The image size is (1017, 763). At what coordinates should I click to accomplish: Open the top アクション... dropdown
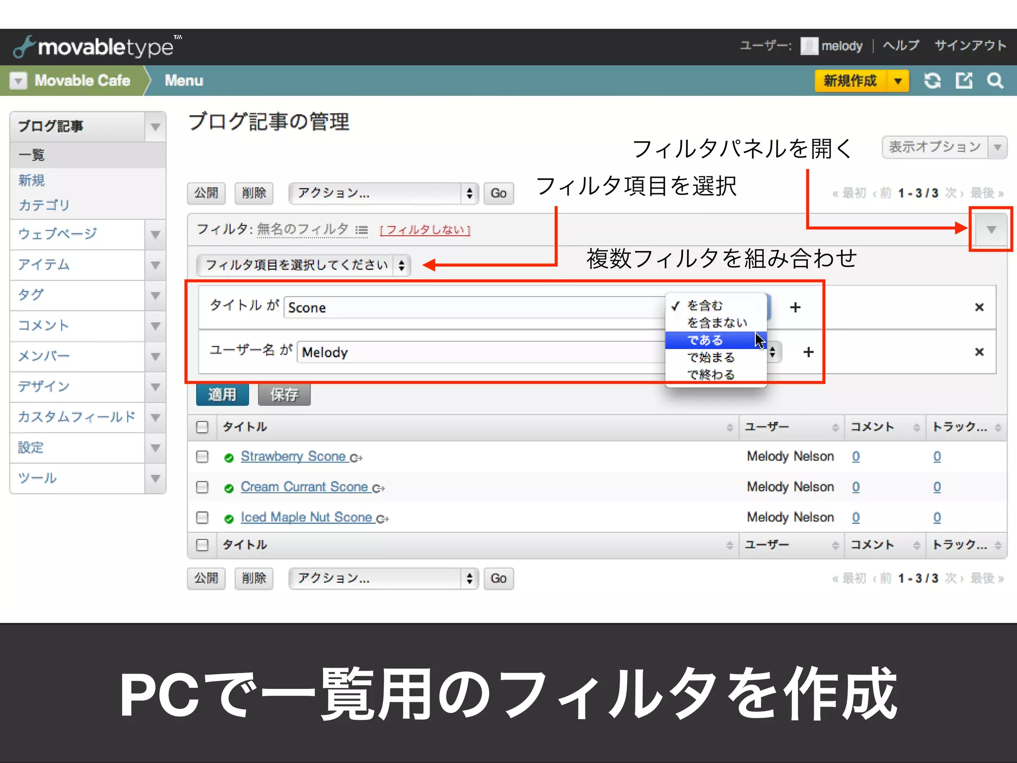(383, 193)
